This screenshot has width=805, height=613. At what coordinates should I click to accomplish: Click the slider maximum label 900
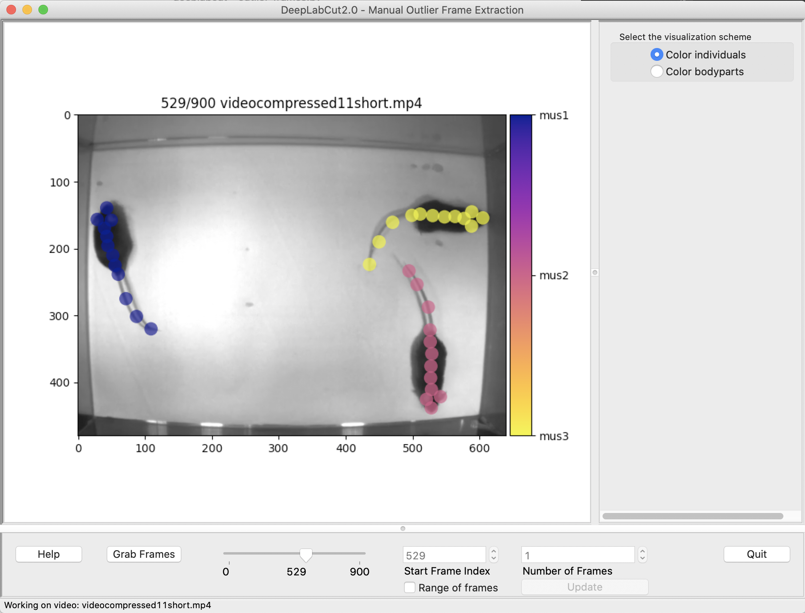click(359, 571)
